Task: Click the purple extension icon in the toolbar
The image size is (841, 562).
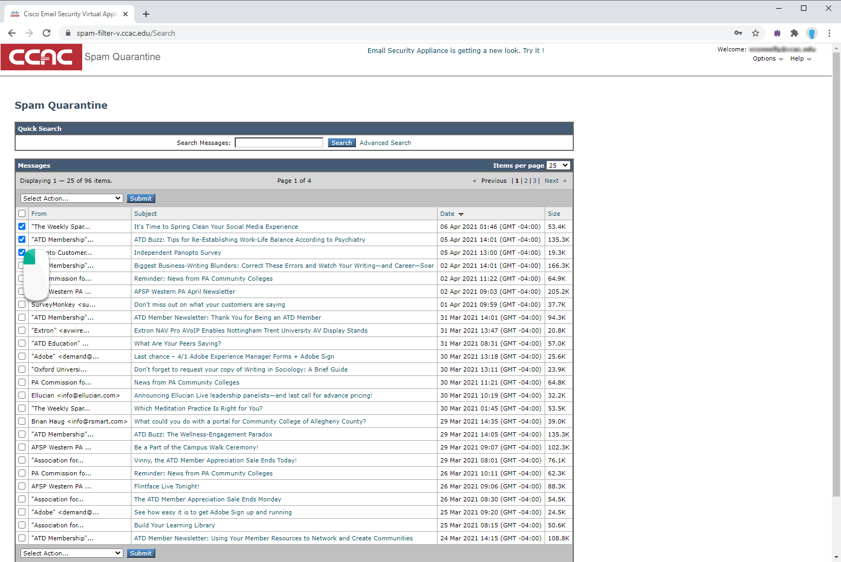Action: pos(777,33)
